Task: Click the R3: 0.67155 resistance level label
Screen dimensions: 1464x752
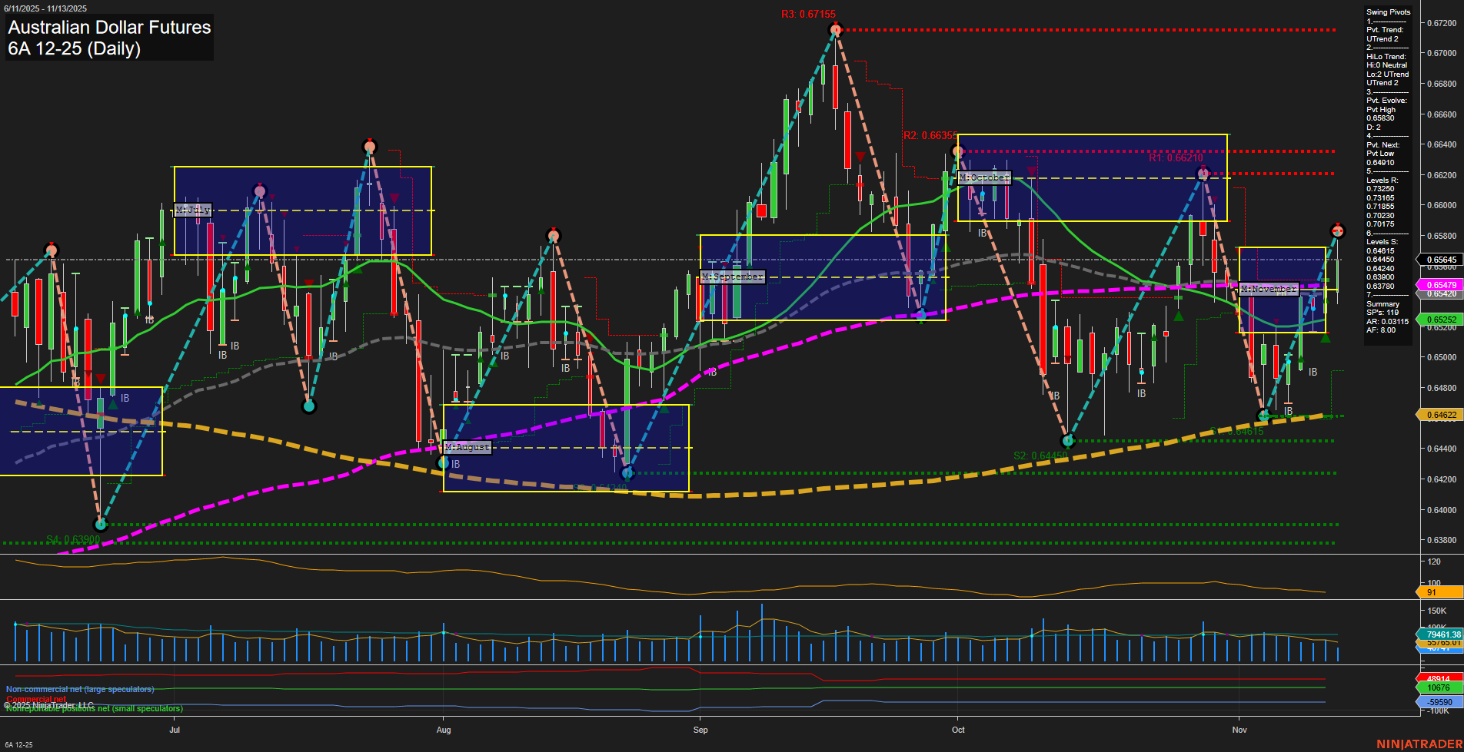Action: coord(808,13)
